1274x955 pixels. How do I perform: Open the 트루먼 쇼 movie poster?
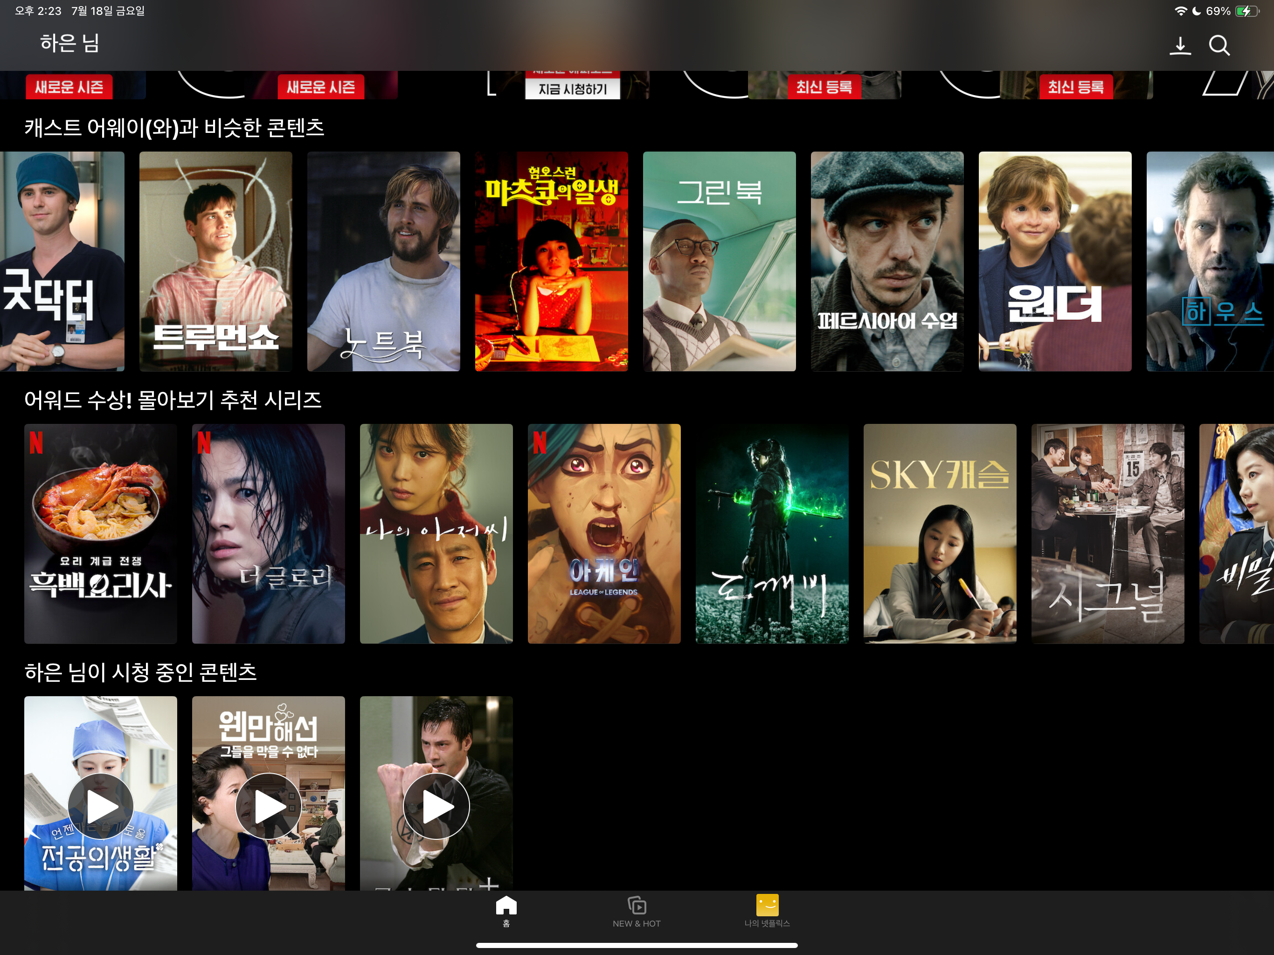[215, 261]
